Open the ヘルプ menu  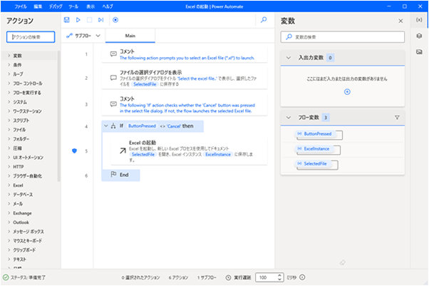(x=108, y=6)
